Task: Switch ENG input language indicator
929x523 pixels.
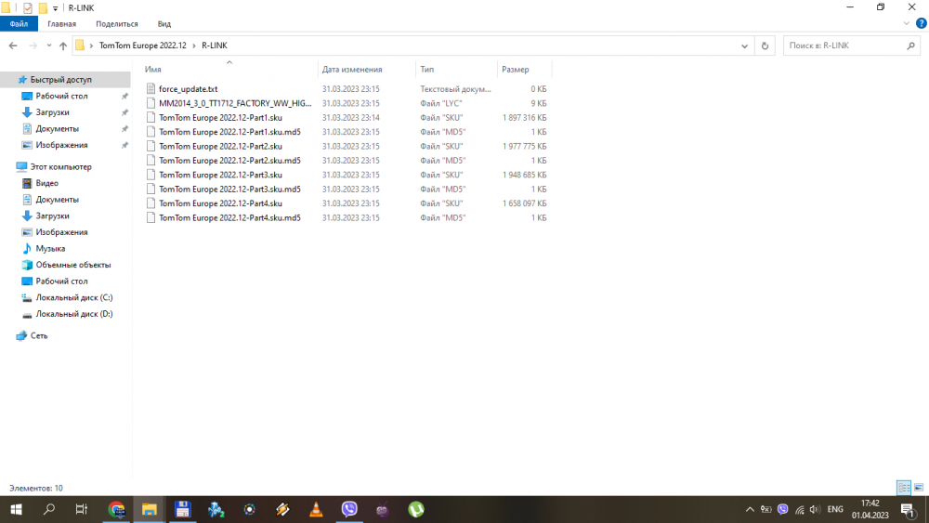Action: pyautogui.click(x=835, y=509)
